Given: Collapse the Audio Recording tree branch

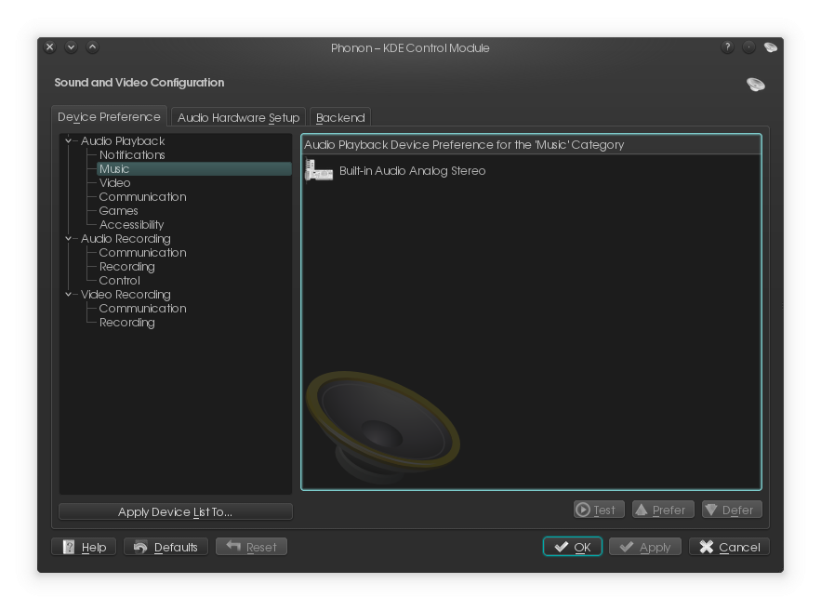Looking at the screenshot, I should [x=69, y=239].
